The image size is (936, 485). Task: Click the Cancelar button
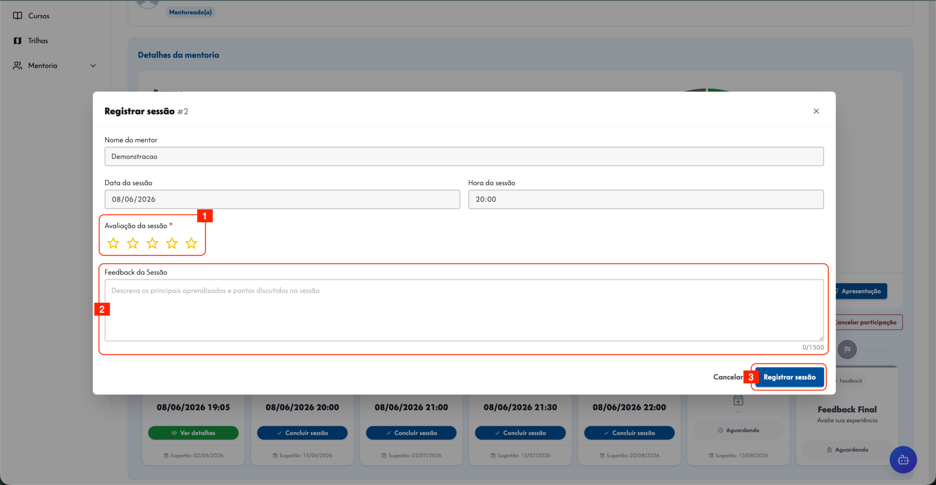click(x=728, y=377)
